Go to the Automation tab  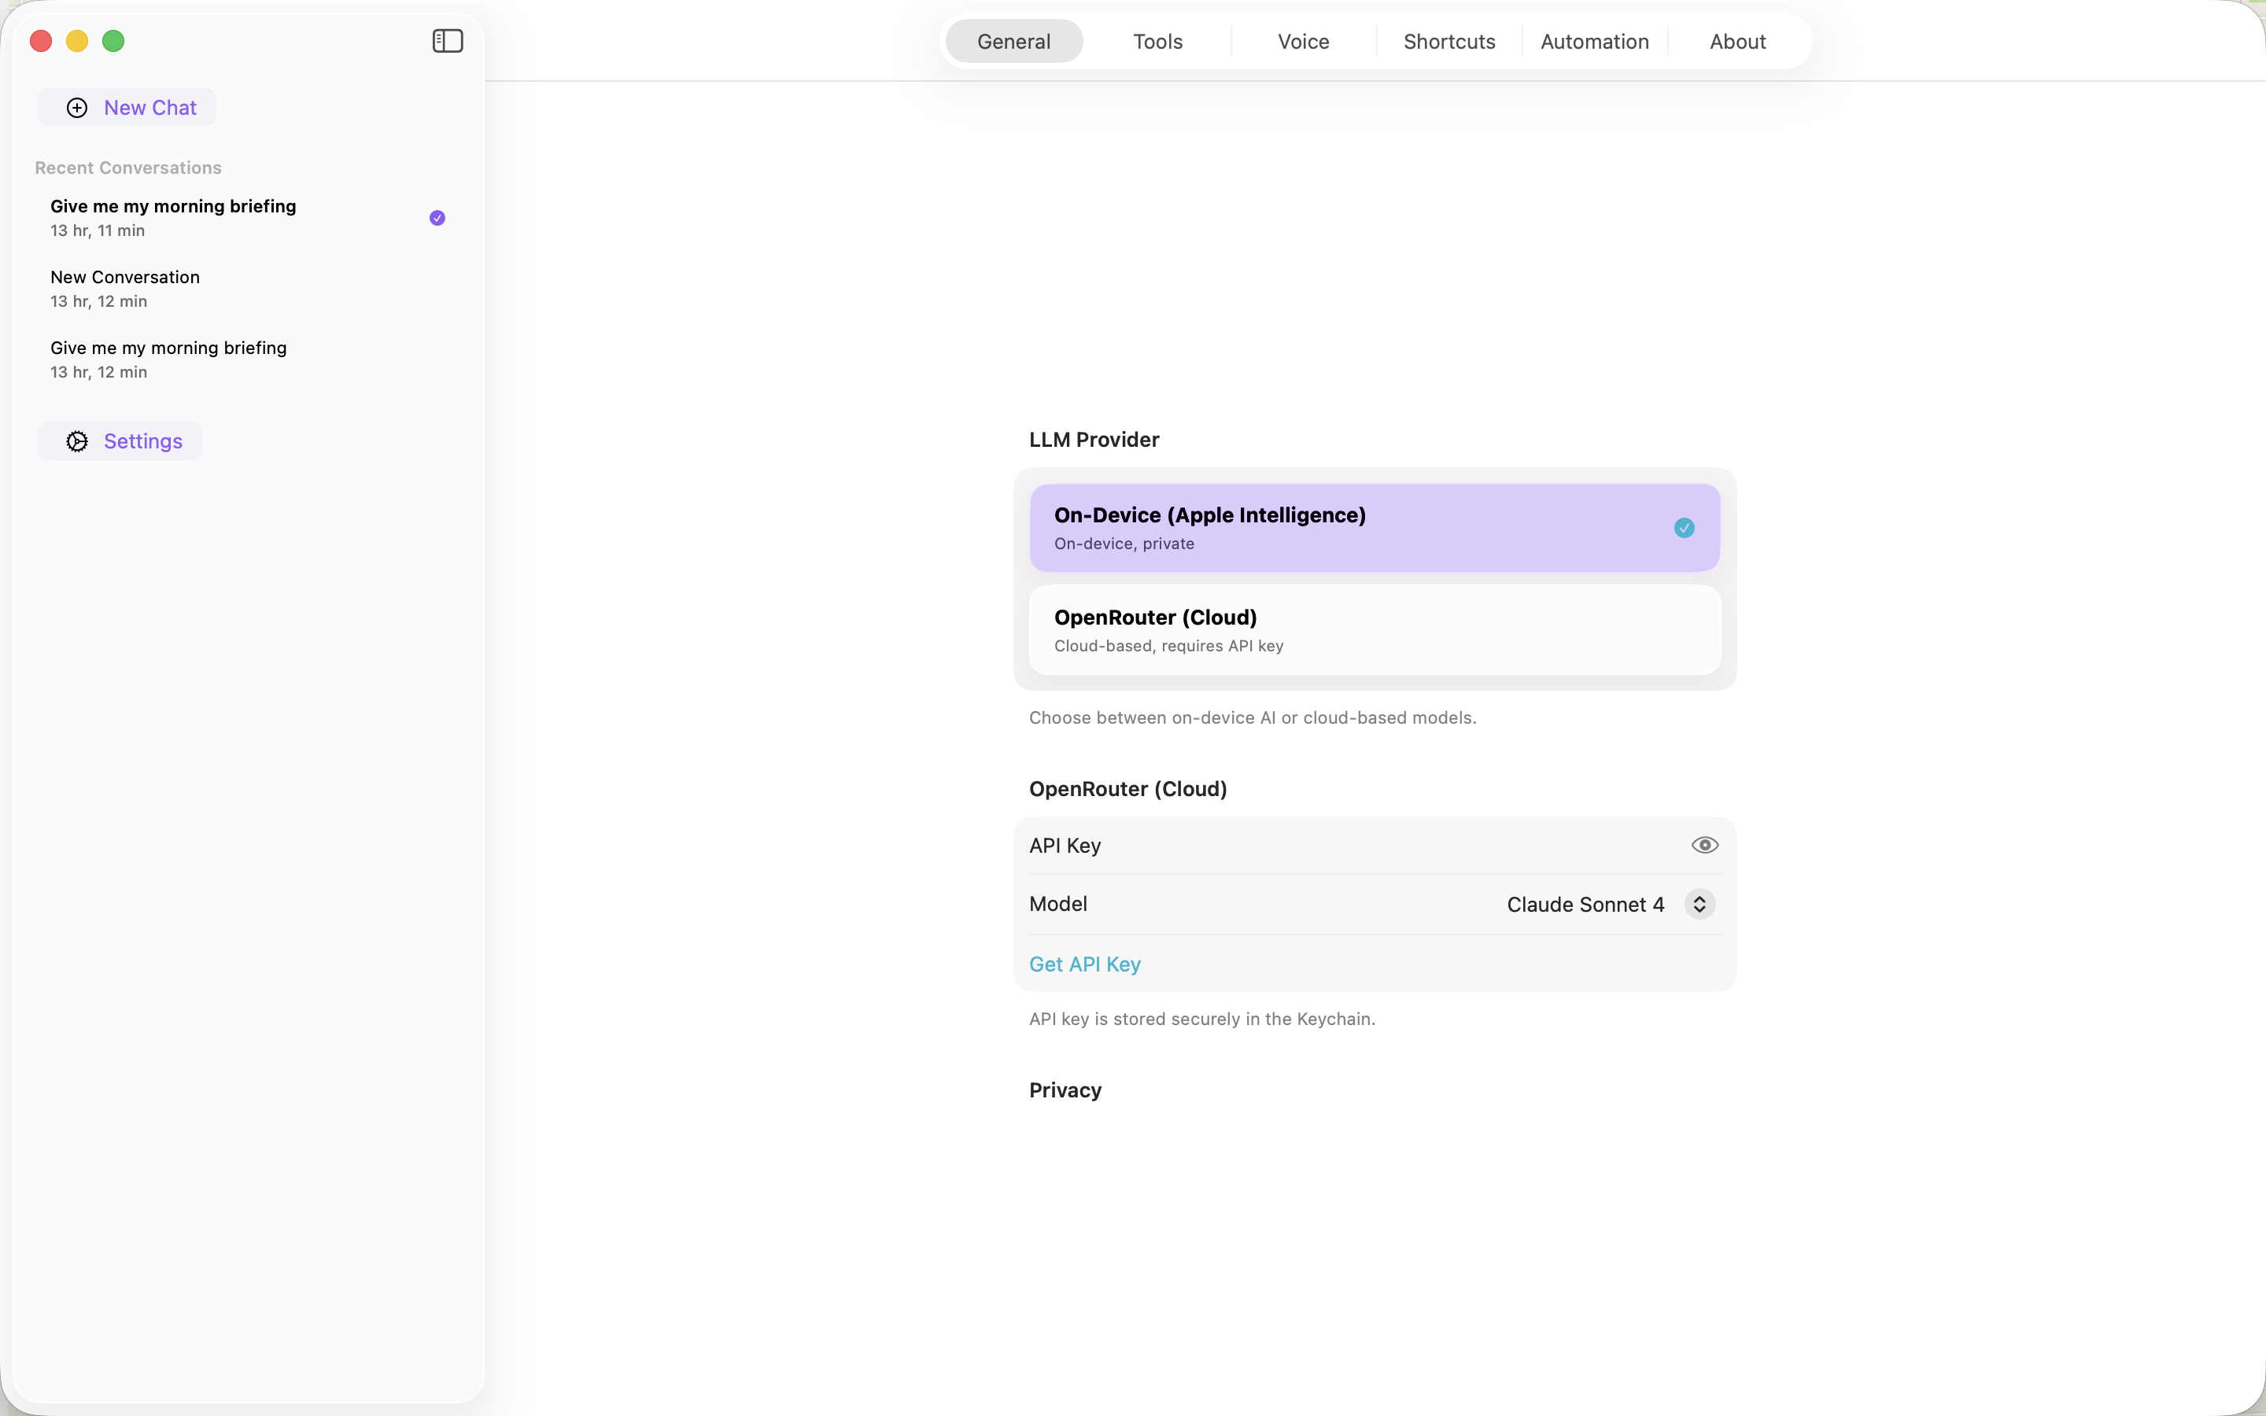1594,41
